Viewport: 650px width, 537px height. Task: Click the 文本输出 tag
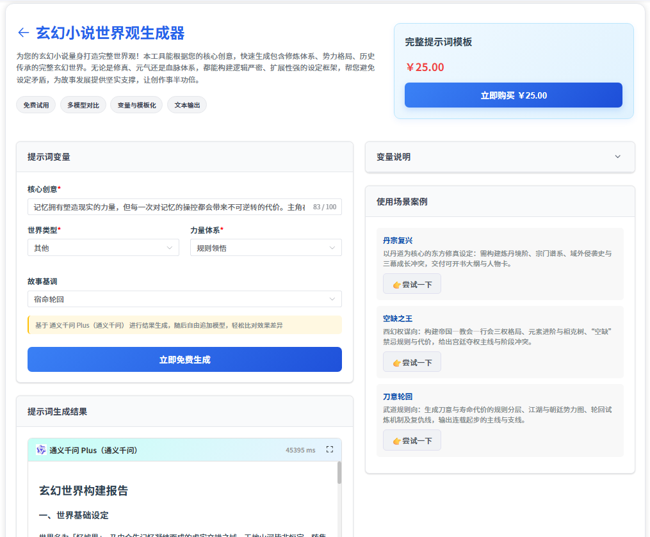pyautogui.click(x=187, y=105)
